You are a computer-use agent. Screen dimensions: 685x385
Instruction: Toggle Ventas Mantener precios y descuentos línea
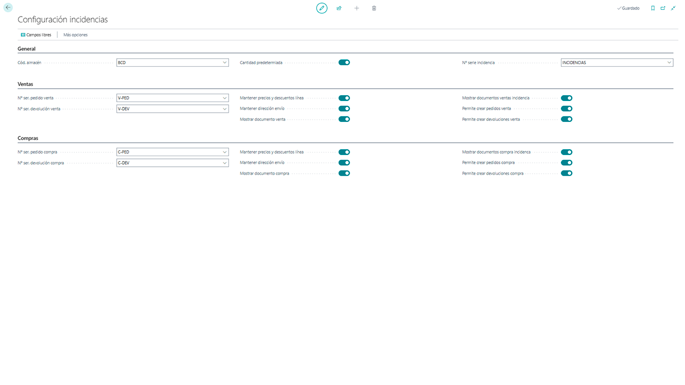tap(344, 98)
